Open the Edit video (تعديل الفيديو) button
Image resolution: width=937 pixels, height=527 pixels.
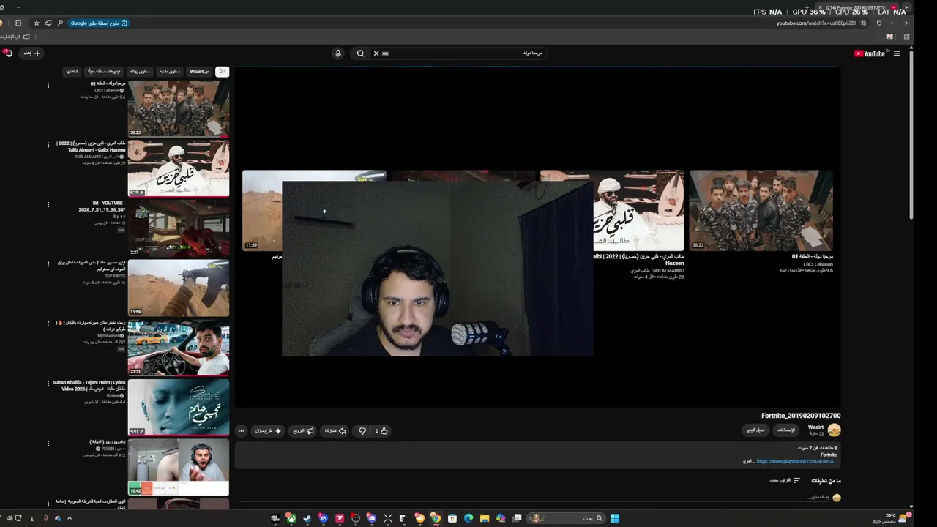(x=755, y=430)
